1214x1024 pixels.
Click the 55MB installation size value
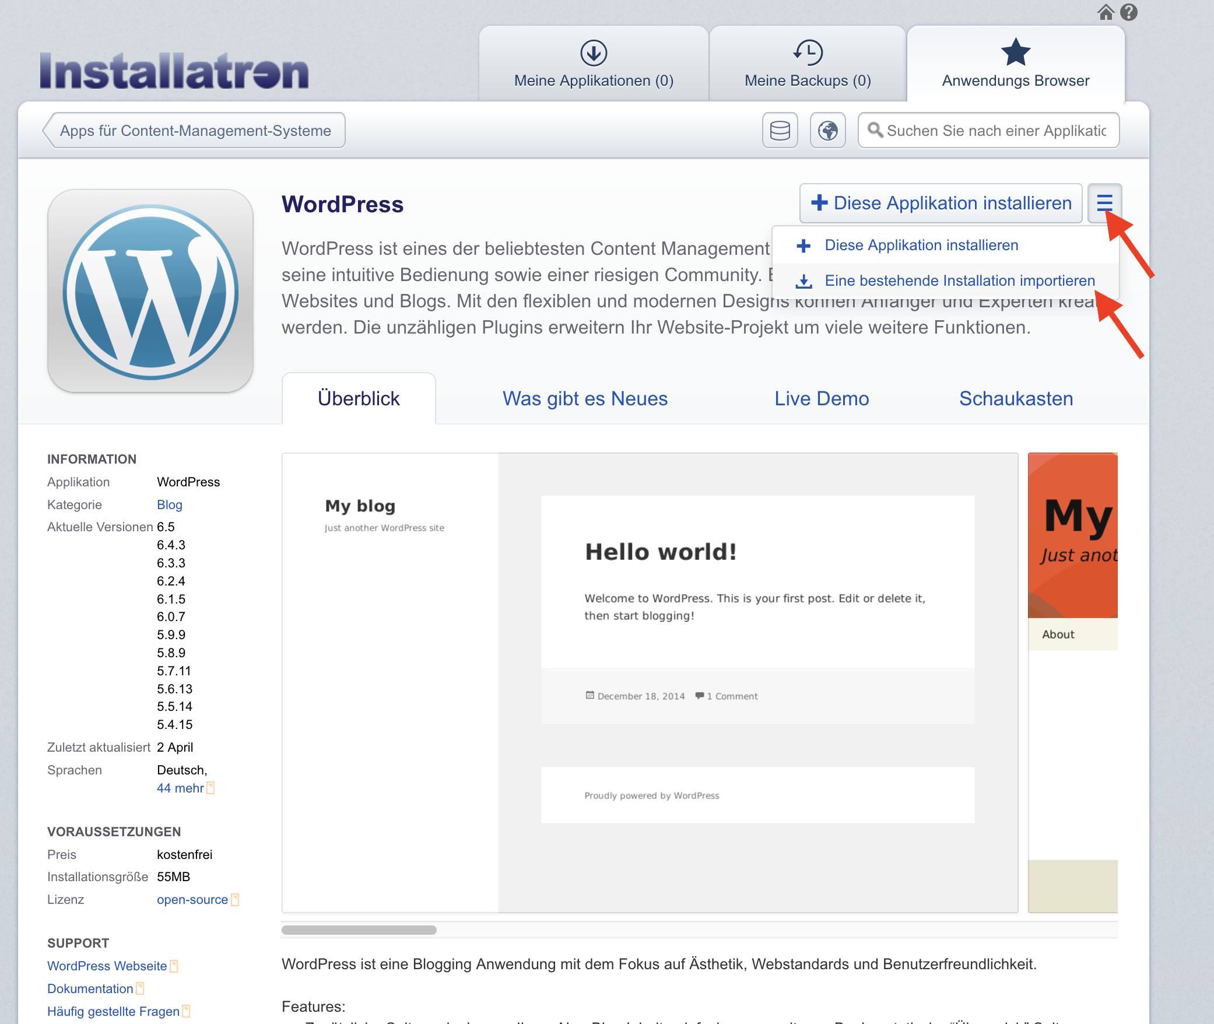tap(173, 877)
